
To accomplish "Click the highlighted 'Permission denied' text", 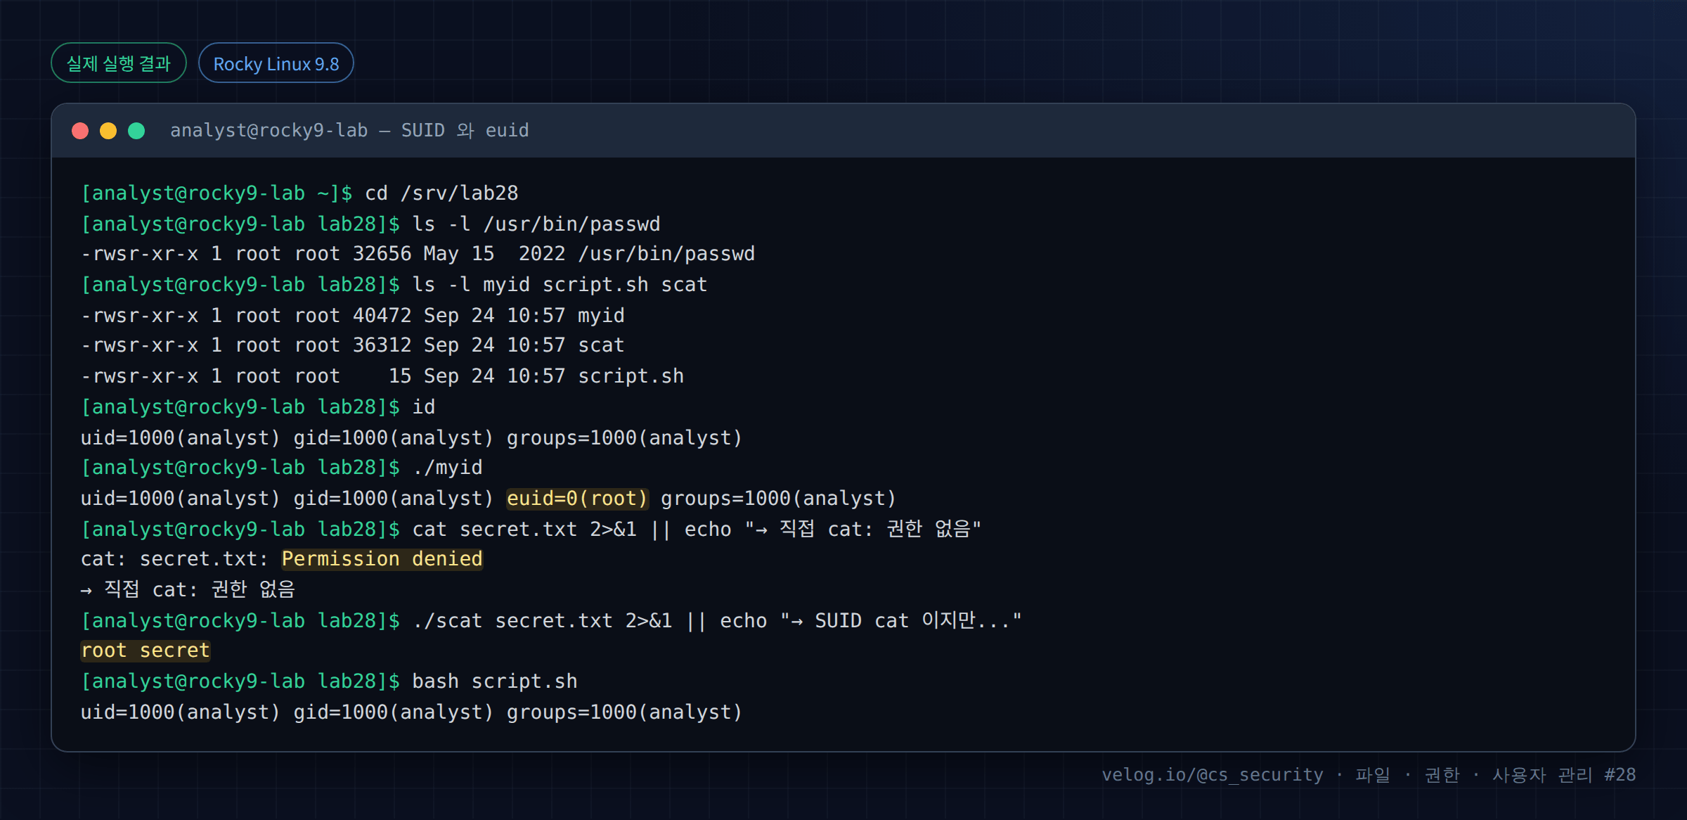I will click(x=382, y=559).
